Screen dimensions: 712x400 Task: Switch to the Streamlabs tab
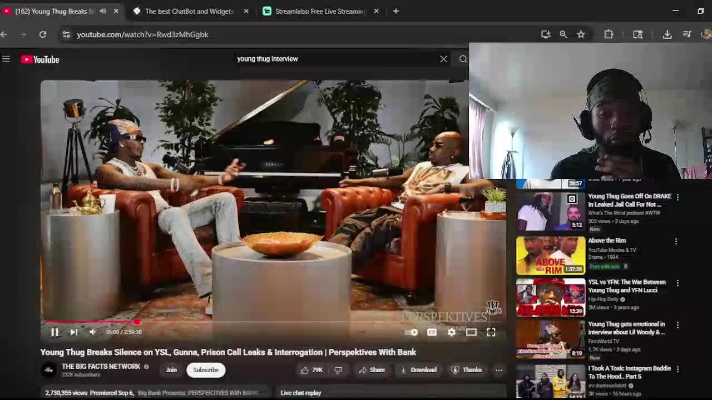tap(320, 11)
